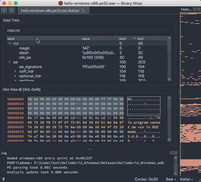The width and height of the screenshot is (201, 182).
Task: Click the hex view scrollbar thumb
Action: (x=169, y=104)
